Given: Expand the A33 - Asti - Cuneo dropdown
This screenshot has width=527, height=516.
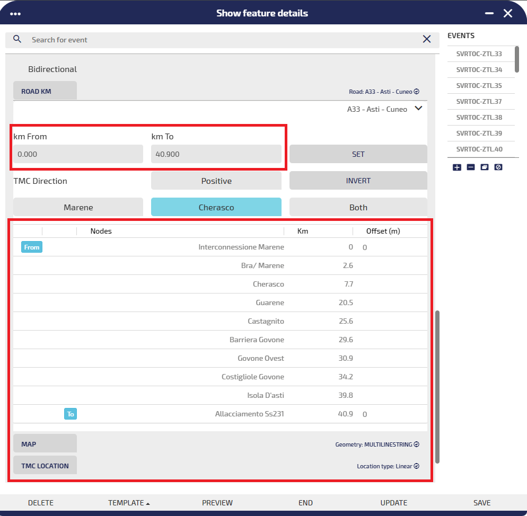Looking at the screenshot, I should (x=418, y=109).
